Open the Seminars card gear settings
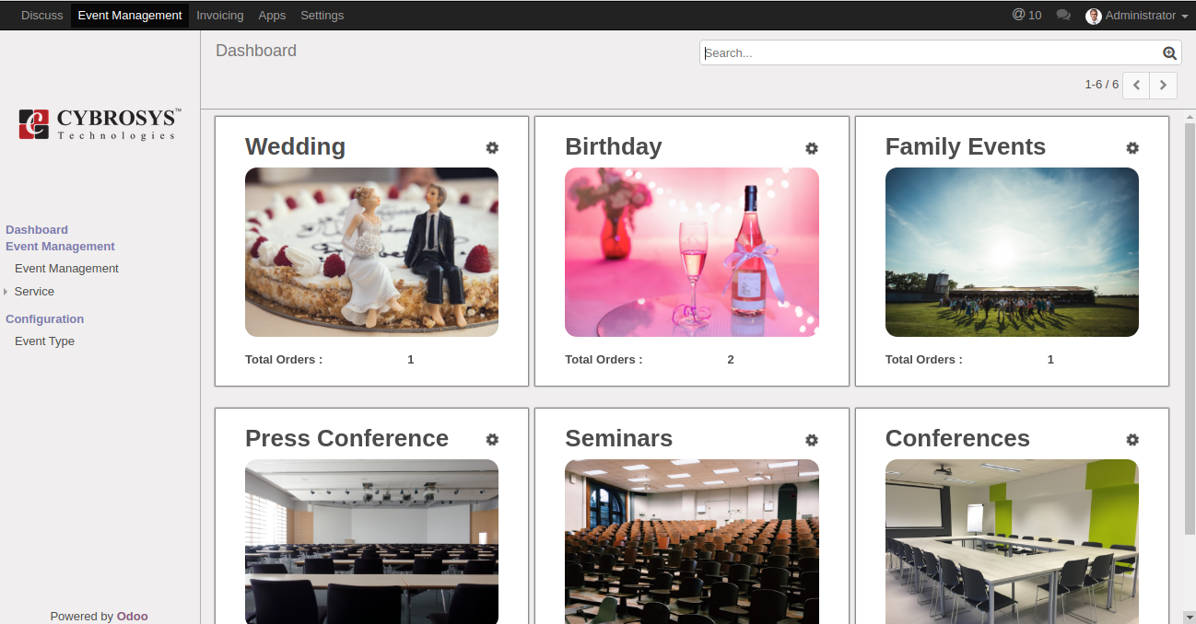Viewport: 1196px width, 624px height. (812, 440)
